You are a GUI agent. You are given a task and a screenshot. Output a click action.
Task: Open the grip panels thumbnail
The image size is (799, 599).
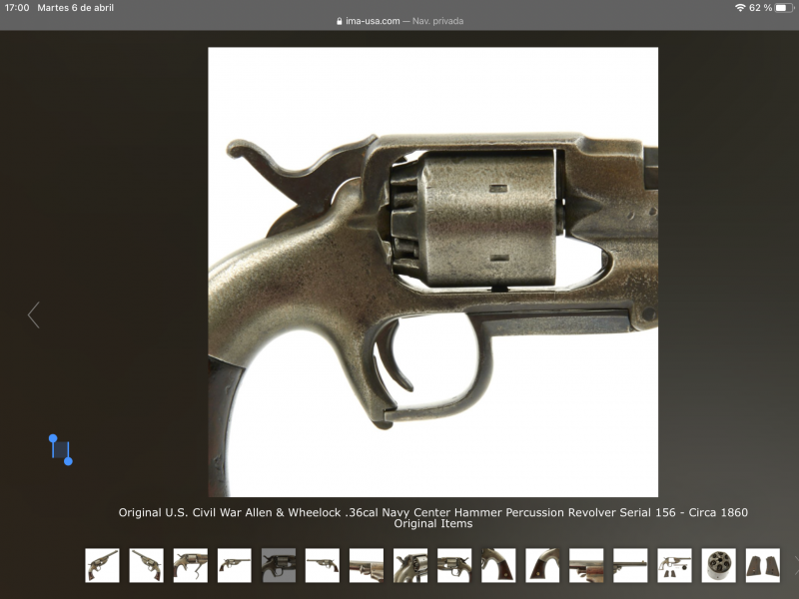click(x=762, y=565)
